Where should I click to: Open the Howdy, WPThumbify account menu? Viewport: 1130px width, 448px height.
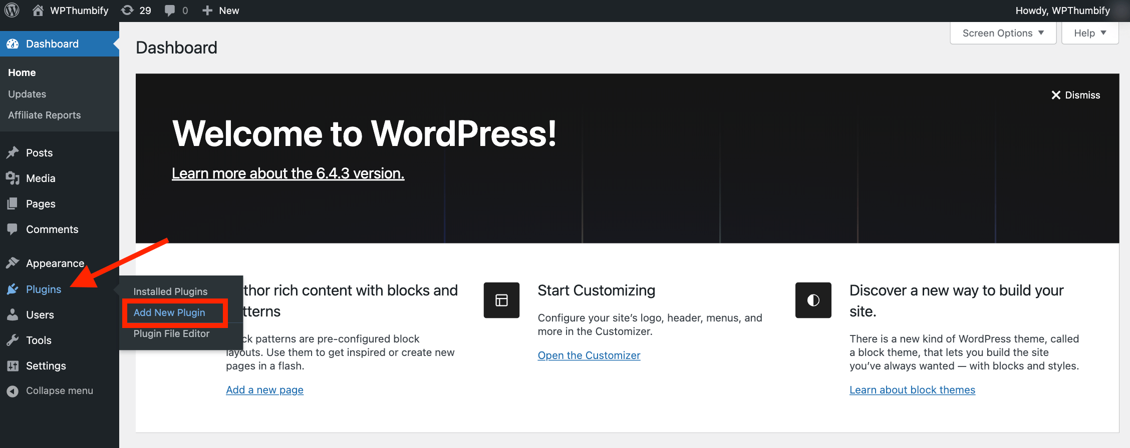1063,10
